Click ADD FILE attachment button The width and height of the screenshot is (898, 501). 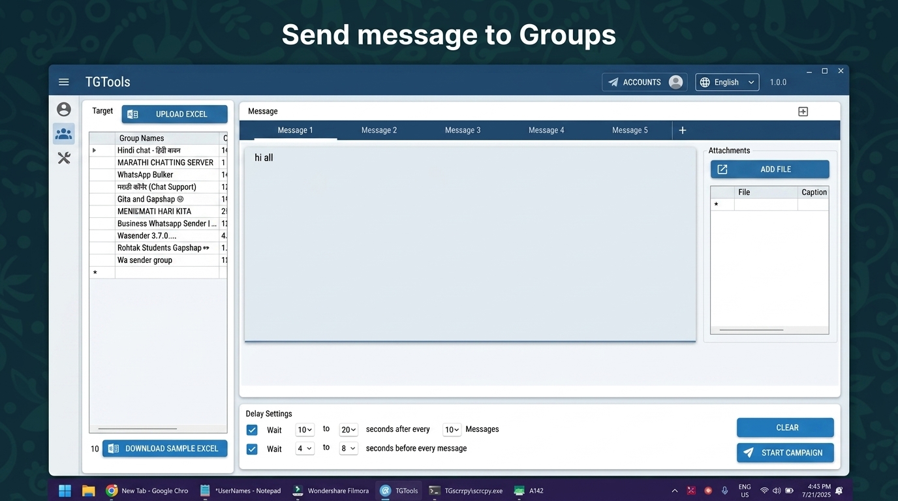(x=770, y=169)
